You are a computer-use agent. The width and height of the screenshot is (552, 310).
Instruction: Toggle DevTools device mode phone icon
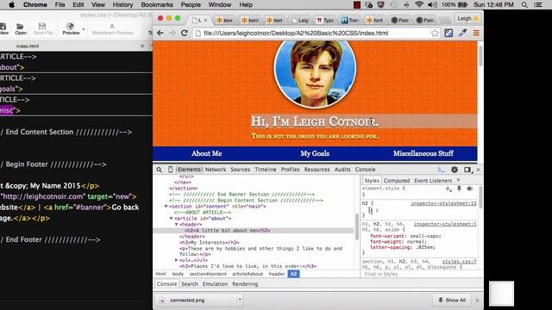click(170, 170)
